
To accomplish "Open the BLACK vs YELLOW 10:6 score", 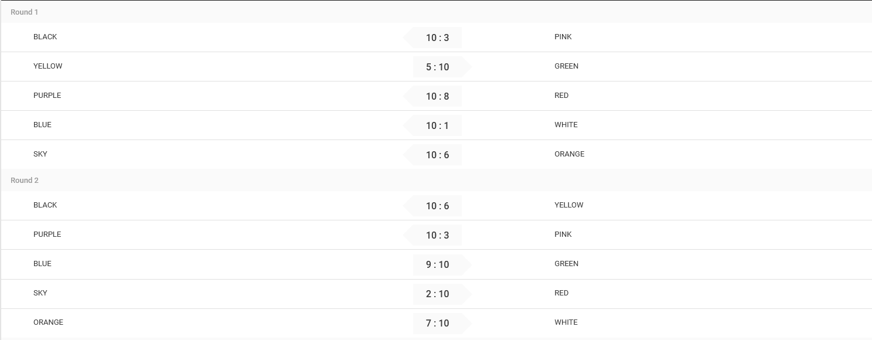I will (x=437, y=206).
